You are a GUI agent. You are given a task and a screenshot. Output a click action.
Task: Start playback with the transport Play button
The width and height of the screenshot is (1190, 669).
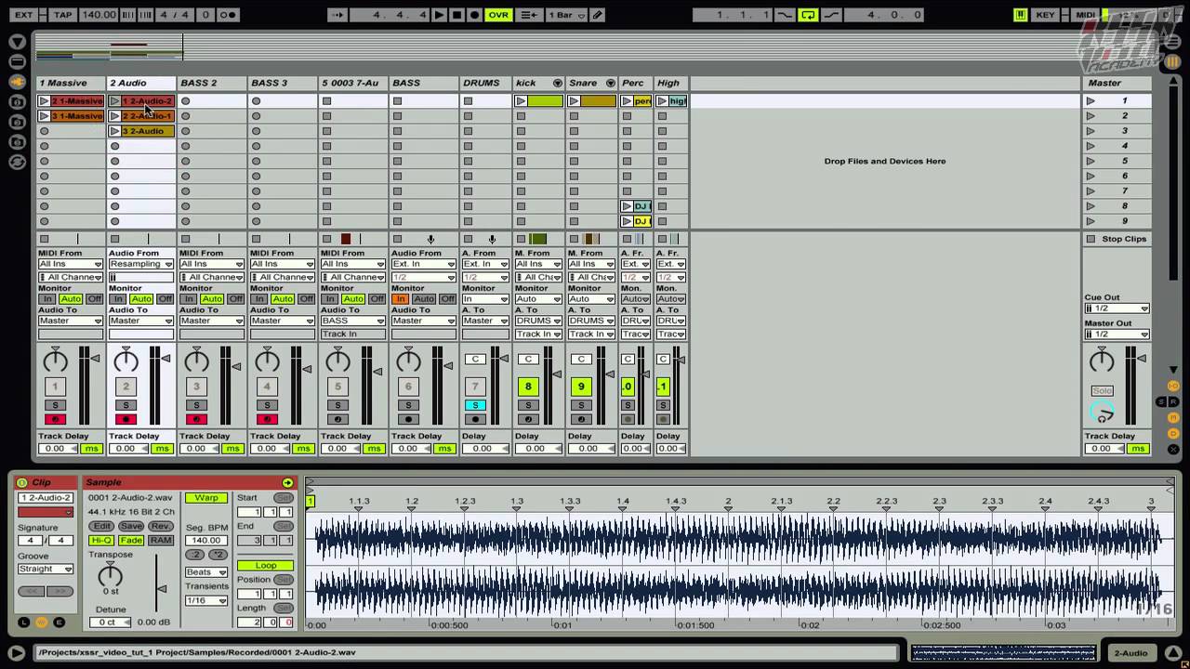coord(440,15)
